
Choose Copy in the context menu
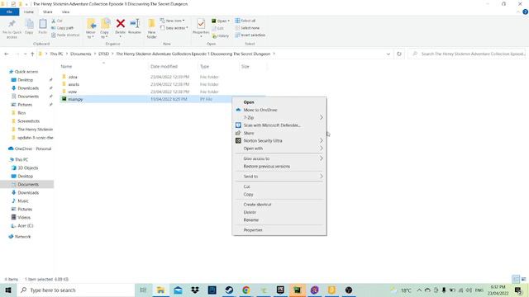(x=279, y=195)
